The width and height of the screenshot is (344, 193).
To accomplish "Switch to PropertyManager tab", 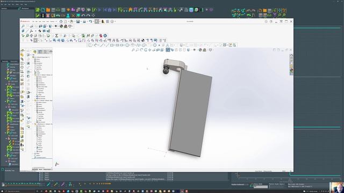I will [40, 51].
